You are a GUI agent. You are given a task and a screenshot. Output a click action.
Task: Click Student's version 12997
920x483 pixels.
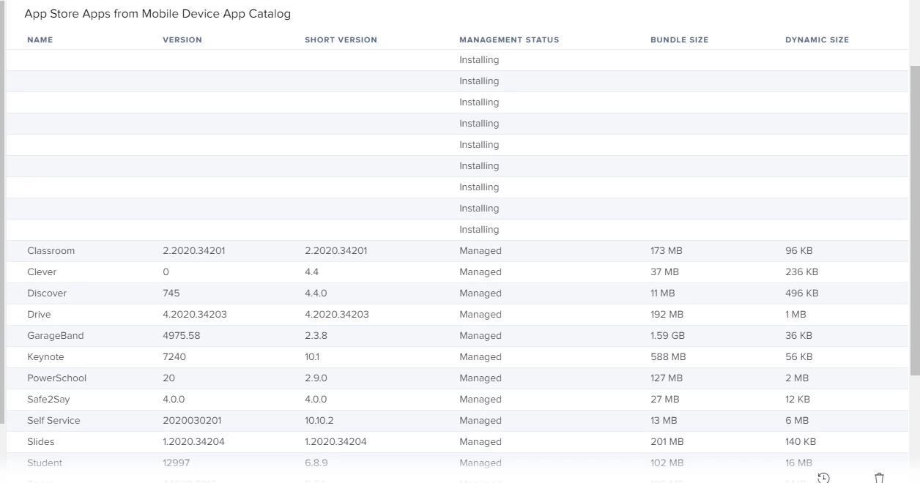click(x=176, y=463)
